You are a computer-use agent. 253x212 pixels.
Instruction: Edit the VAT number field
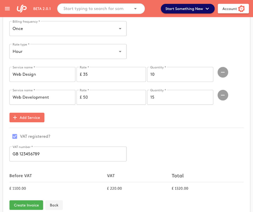tap(68, 154)
